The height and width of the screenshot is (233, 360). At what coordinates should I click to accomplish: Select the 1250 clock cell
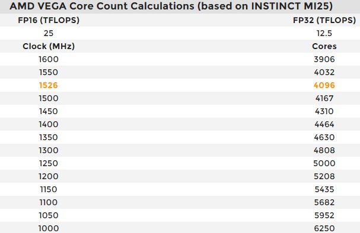tap(49, 163)
